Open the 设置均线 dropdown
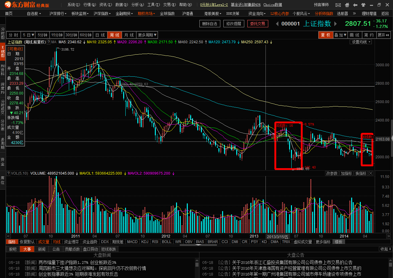 coord(361,42)
